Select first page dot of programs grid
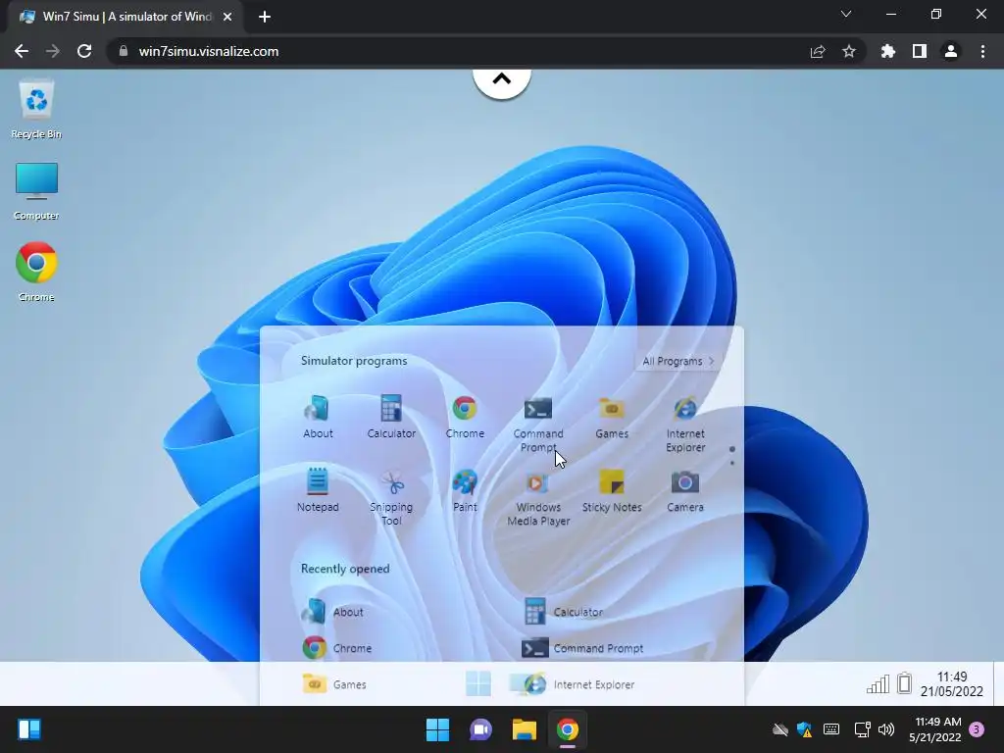The width and height of the screenshot is (1004, 753). point(731,449)
